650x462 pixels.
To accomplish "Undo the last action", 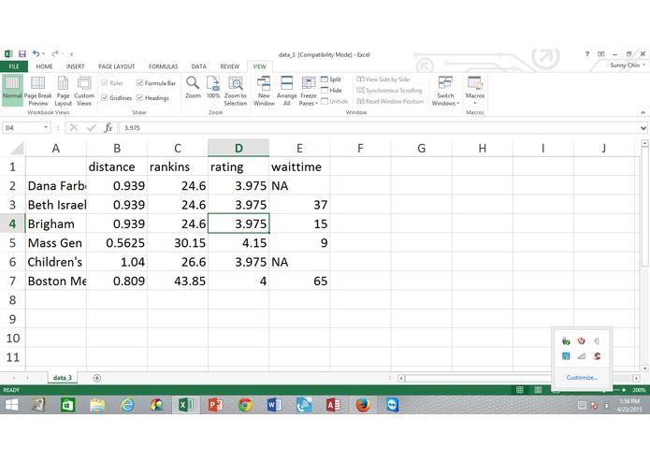I will pos(36,54).
